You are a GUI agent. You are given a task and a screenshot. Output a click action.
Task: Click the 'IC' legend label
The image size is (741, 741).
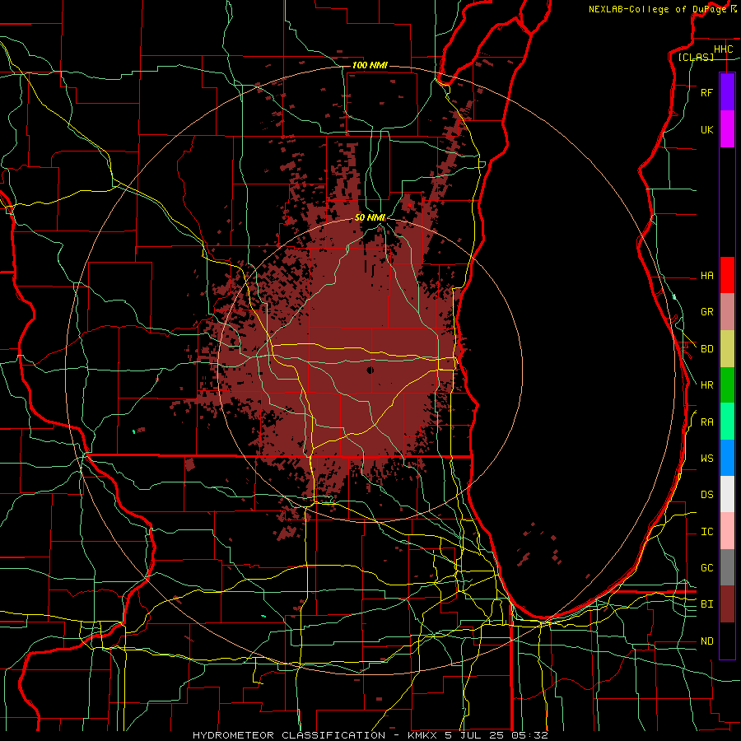(x=706, y=532)
